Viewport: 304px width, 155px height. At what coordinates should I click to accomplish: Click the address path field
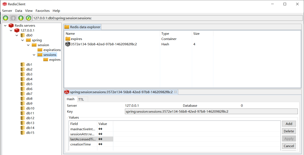167,18
